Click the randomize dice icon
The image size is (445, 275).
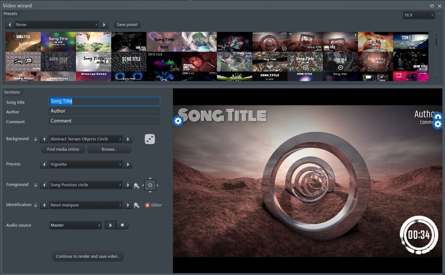(150, 139)
